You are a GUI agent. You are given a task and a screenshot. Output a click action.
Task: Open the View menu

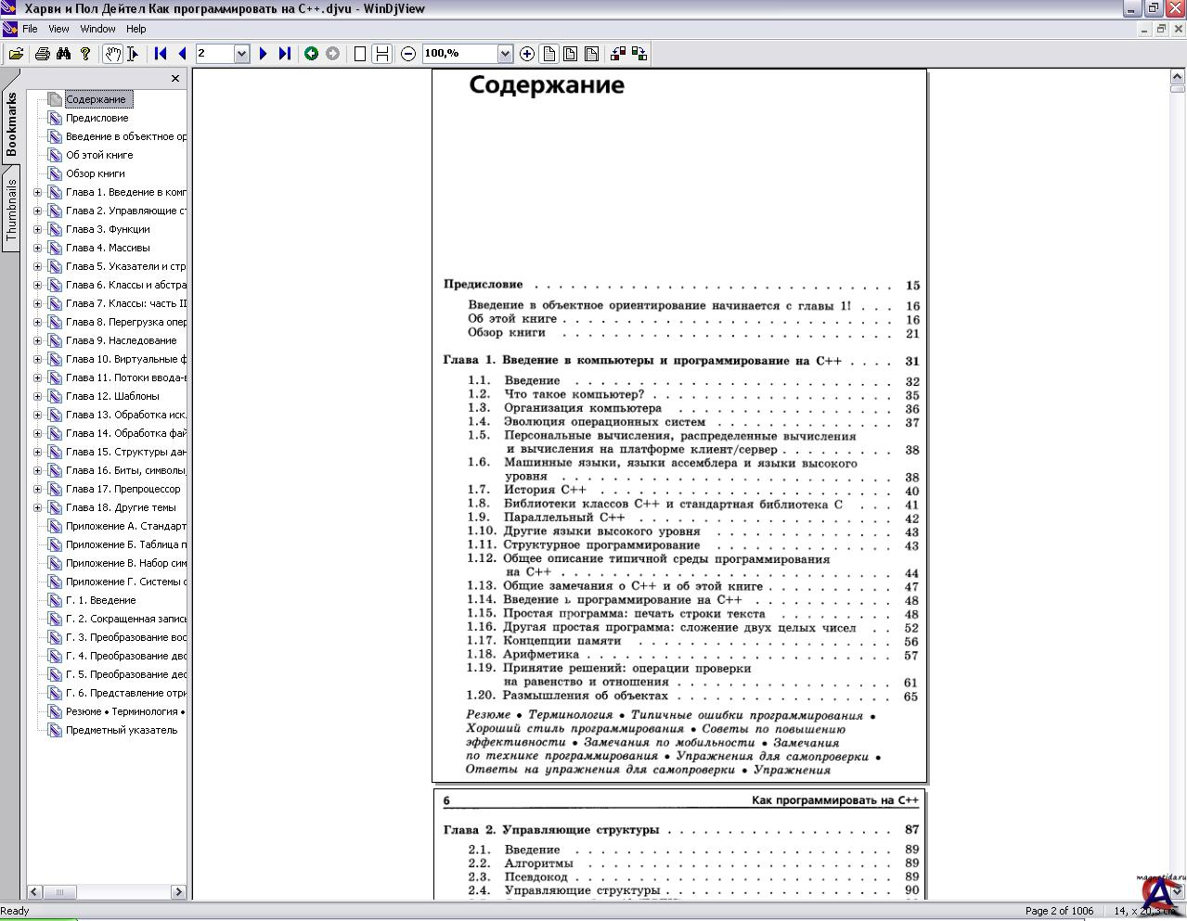58,29
